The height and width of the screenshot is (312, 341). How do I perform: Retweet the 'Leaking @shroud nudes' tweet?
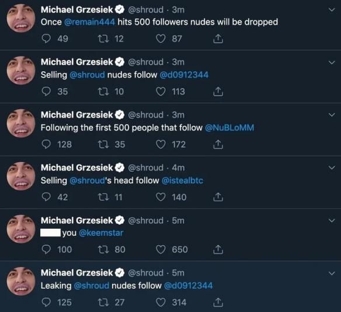tap(103, 303)
